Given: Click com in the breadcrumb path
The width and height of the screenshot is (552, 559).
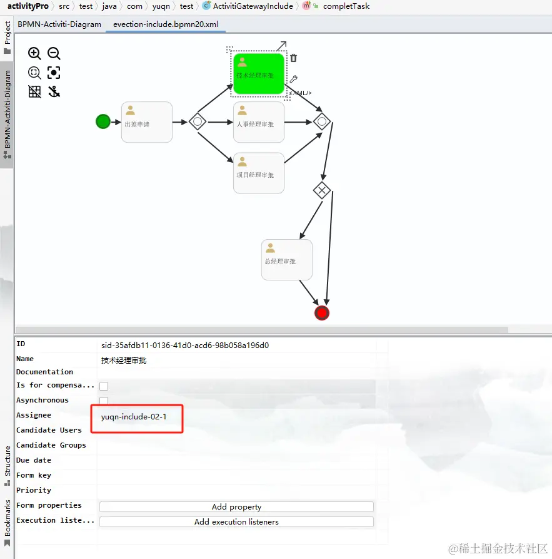Looking at the screenshot, I should [x=134, y=6].
